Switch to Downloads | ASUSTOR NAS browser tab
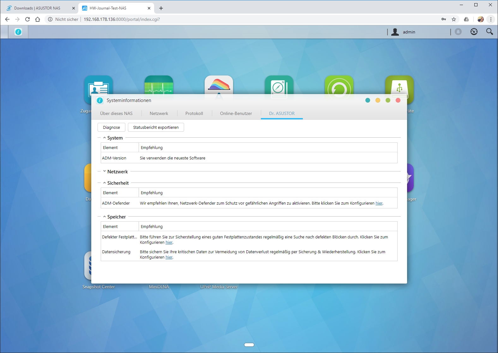Screen dimensions: 498x353 coord(37,8)
